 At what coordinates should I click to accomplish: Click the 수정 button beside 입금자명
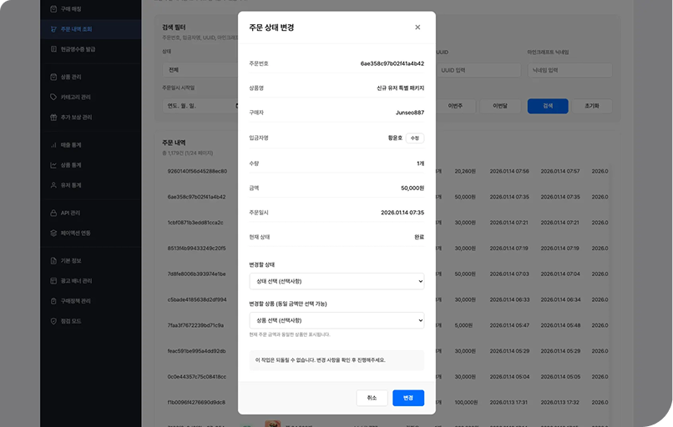click(415, 138)
